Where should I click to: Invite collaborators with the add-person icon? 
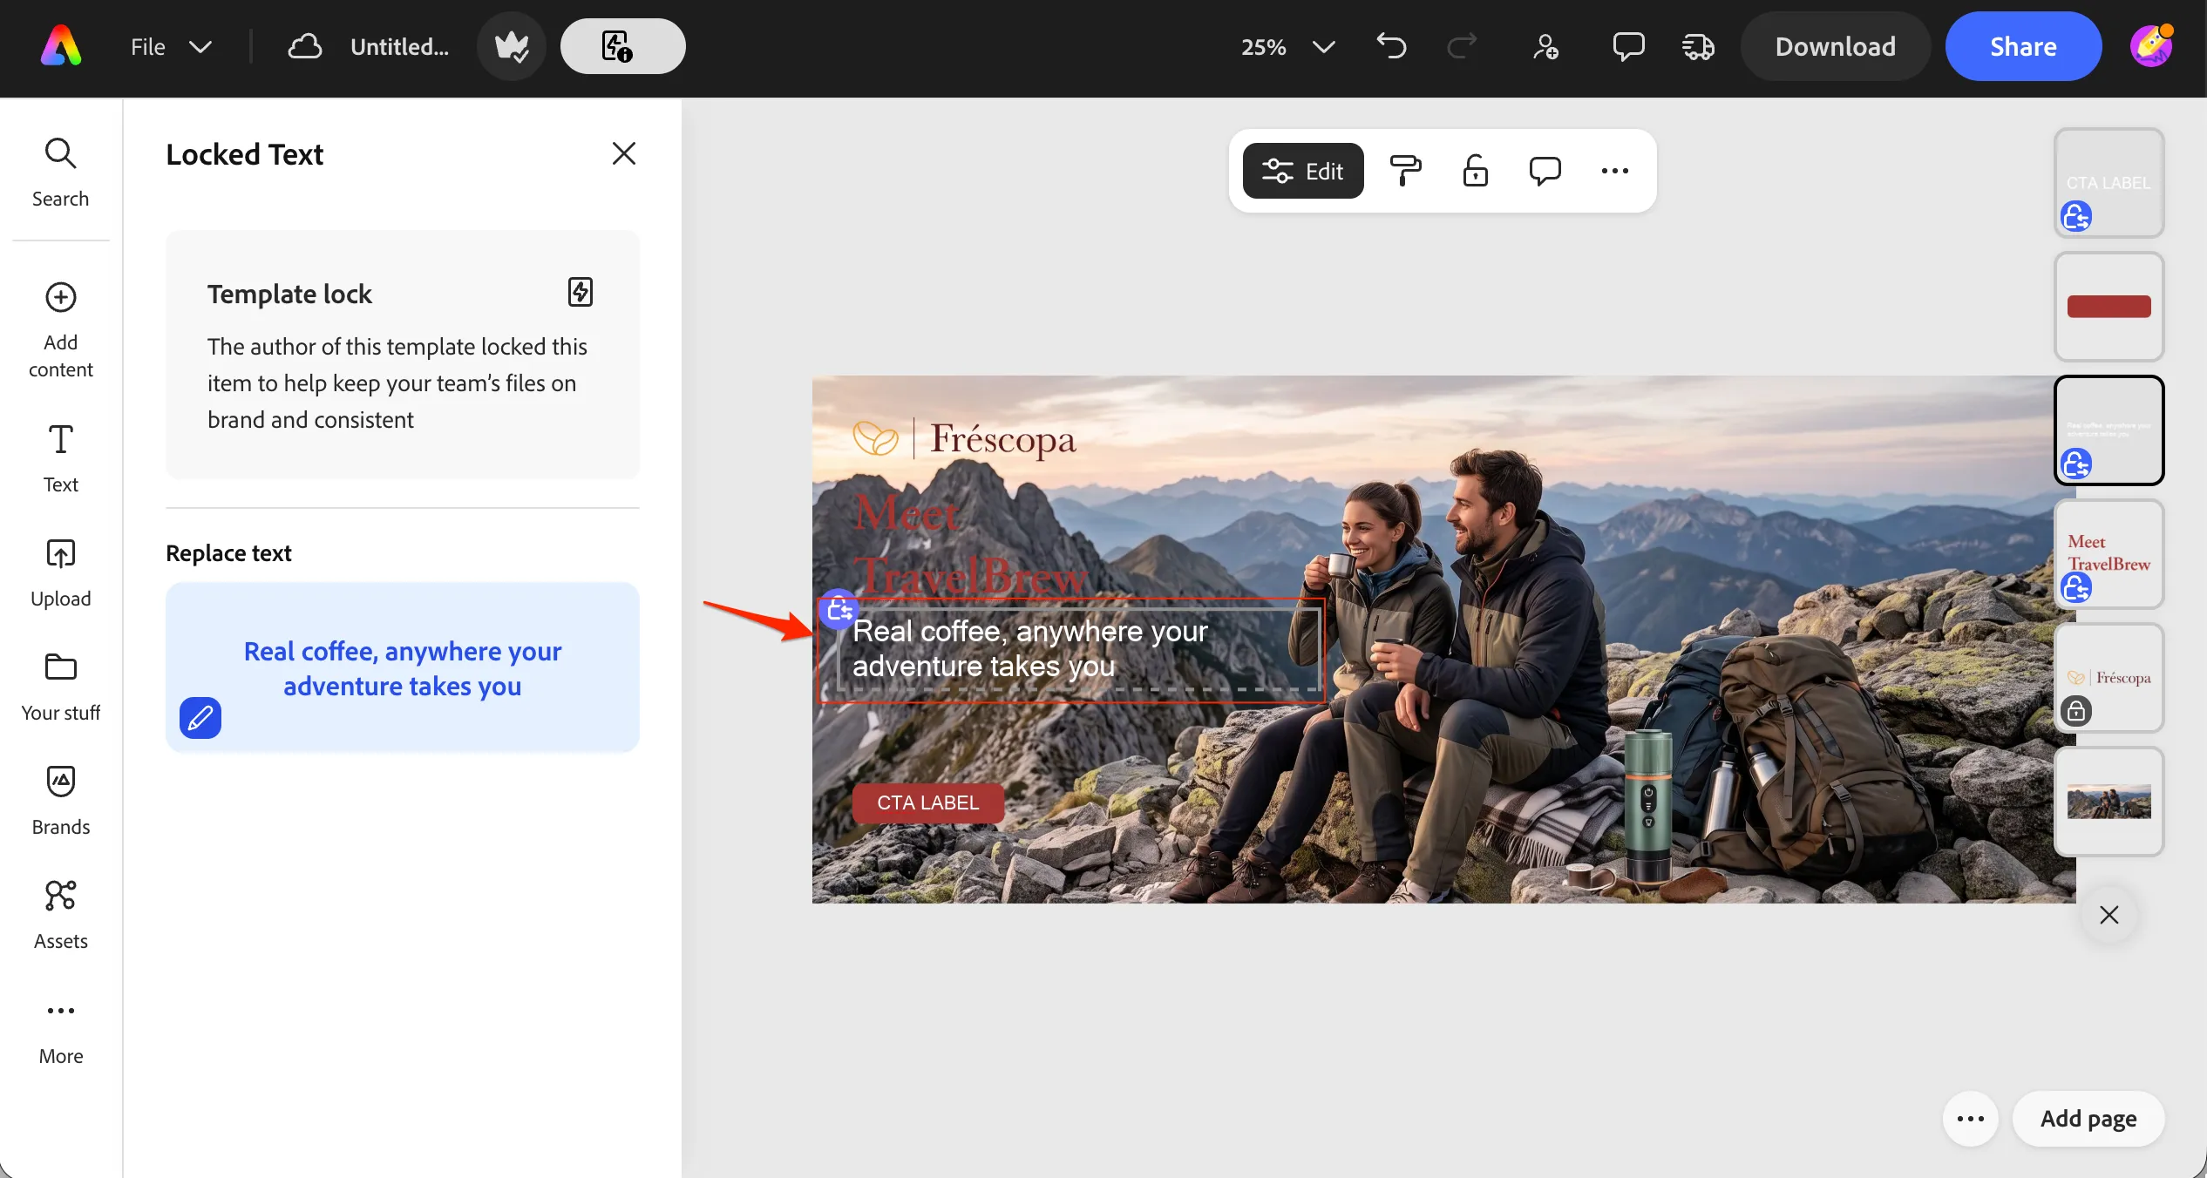coord(1545,46)
